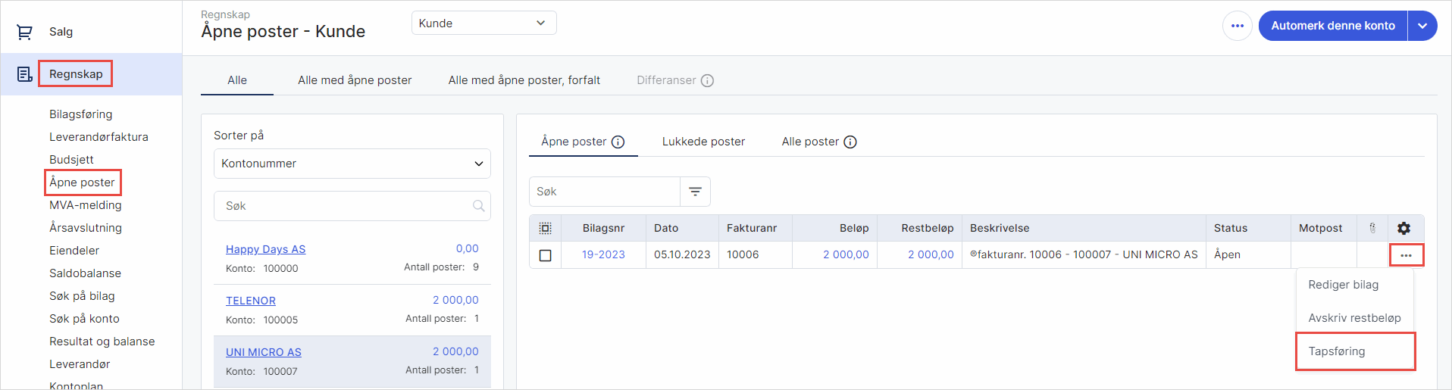
Task: Click the Salg shopping cart icon
Action: pos(24,32)
